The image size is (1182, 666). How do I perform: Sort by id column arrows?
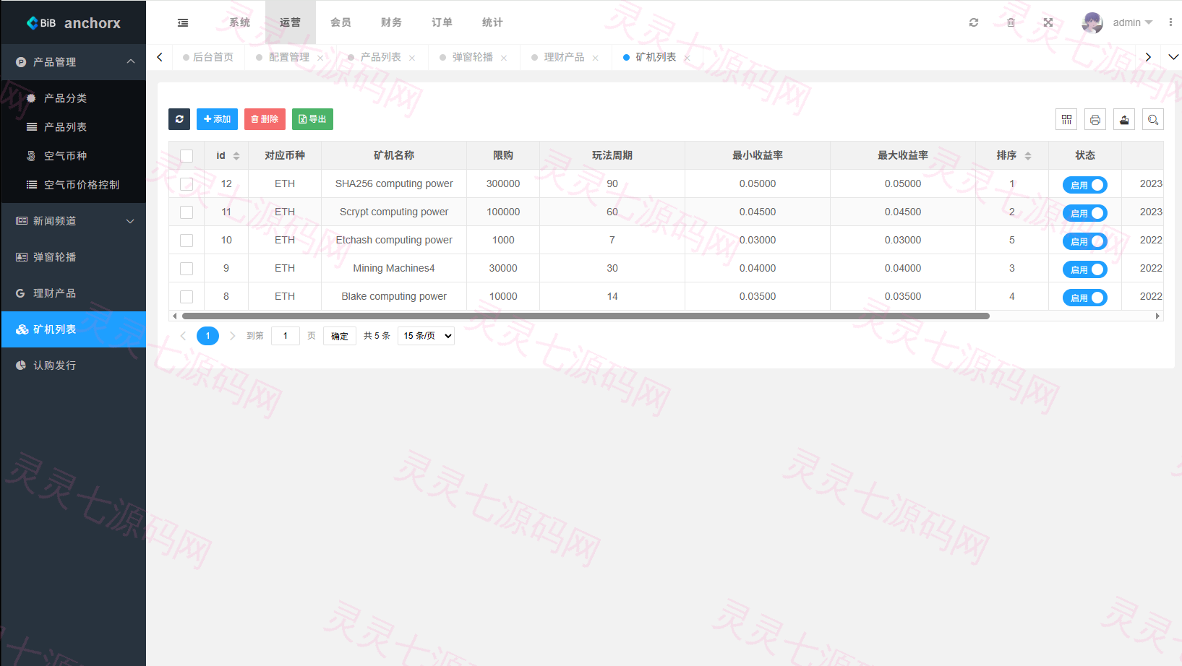(236, 156)
